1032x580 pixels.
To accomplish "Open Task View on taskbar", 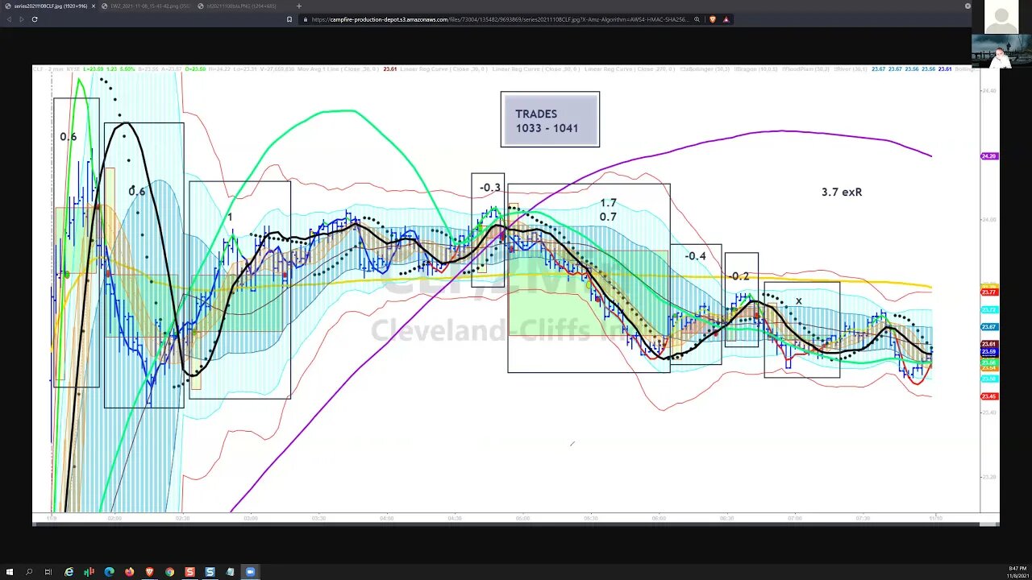I will tap(48, 572).
